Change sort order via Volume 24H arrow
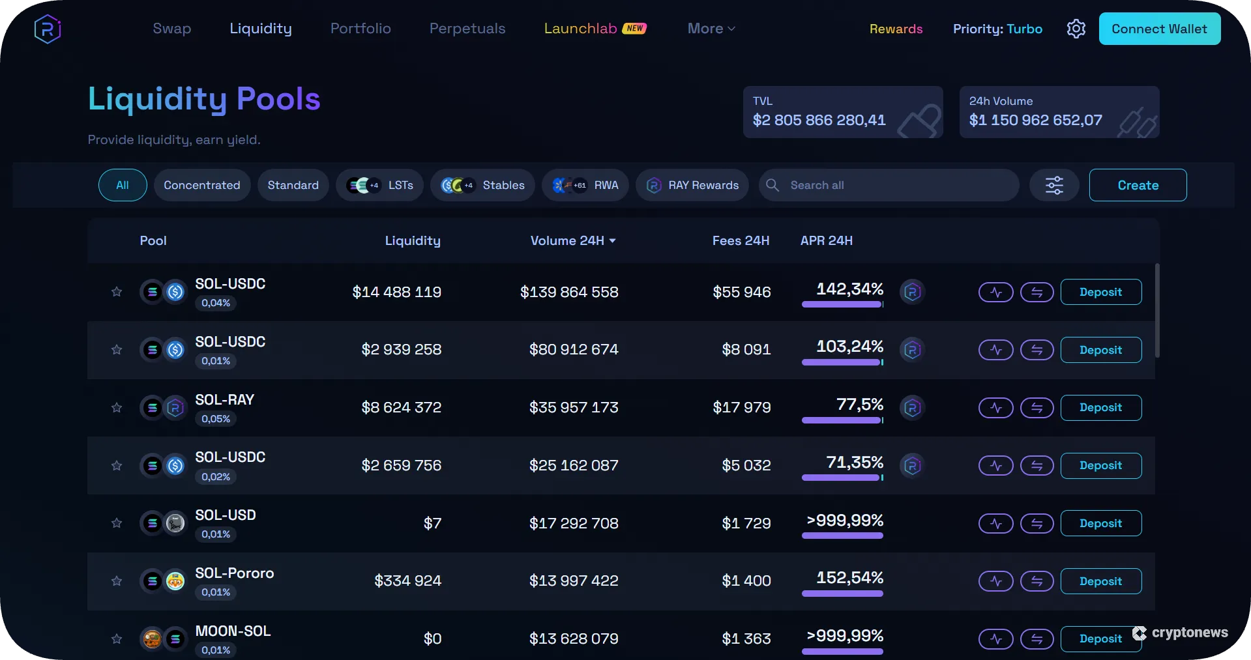Viewport: 1251px width, 660px height. pos(613,240)
